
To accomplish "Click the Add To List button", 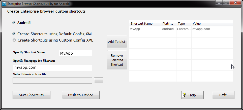I will pos(117,42).
